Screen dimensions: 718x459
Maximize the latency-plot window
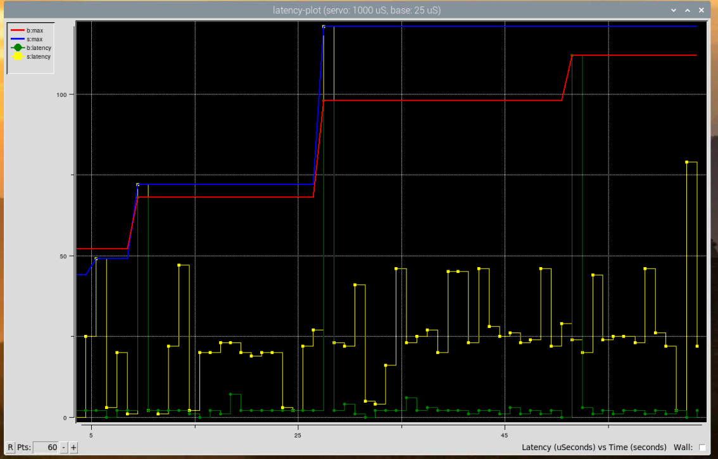688,10
